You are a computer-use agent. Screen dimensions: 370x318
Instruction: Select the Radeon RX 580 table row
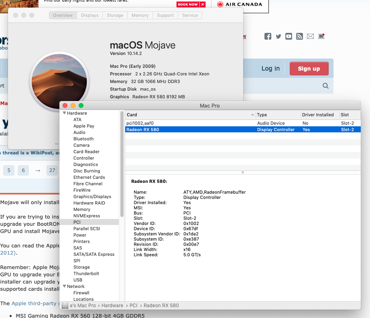tap(243, 130)
